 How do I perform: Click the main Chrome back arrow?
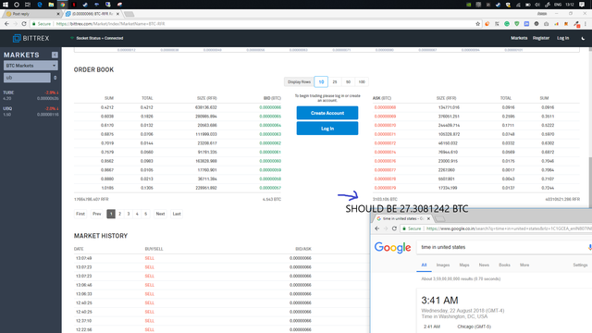[6, 24]
